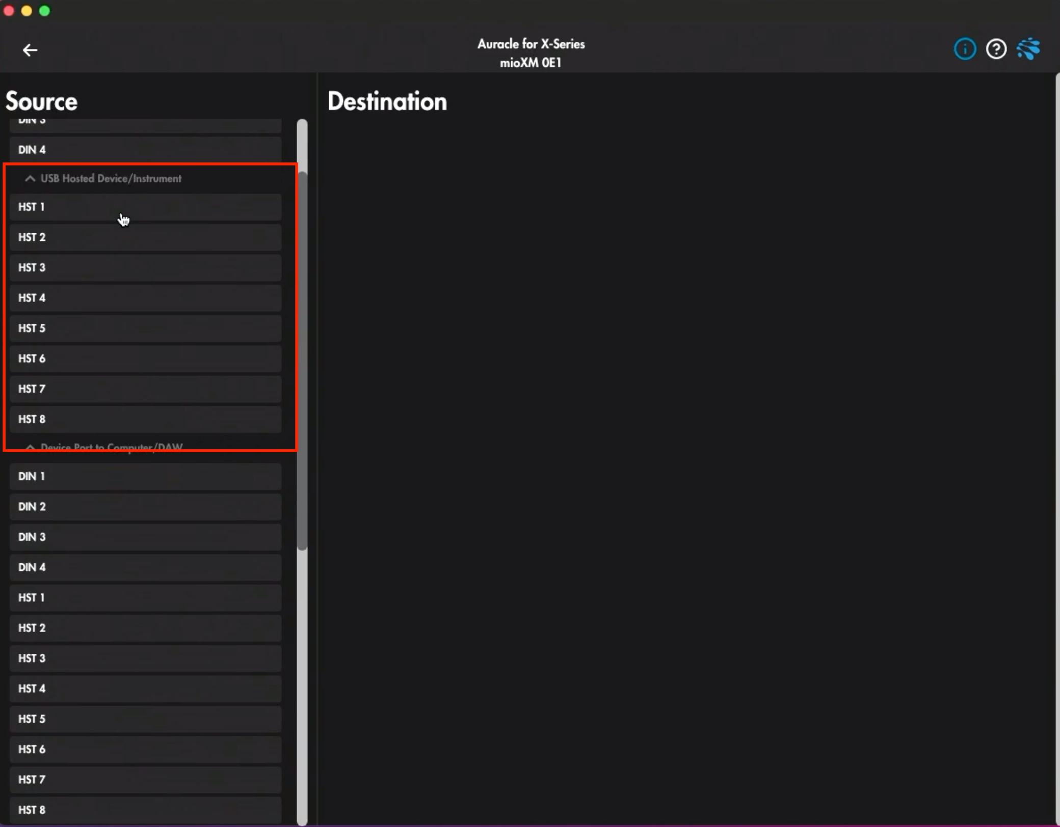Select DIN 3 under Device Port section
The height and width of the screenshot is (827, 1060).
pyautogui.click(x=144, y=537)
